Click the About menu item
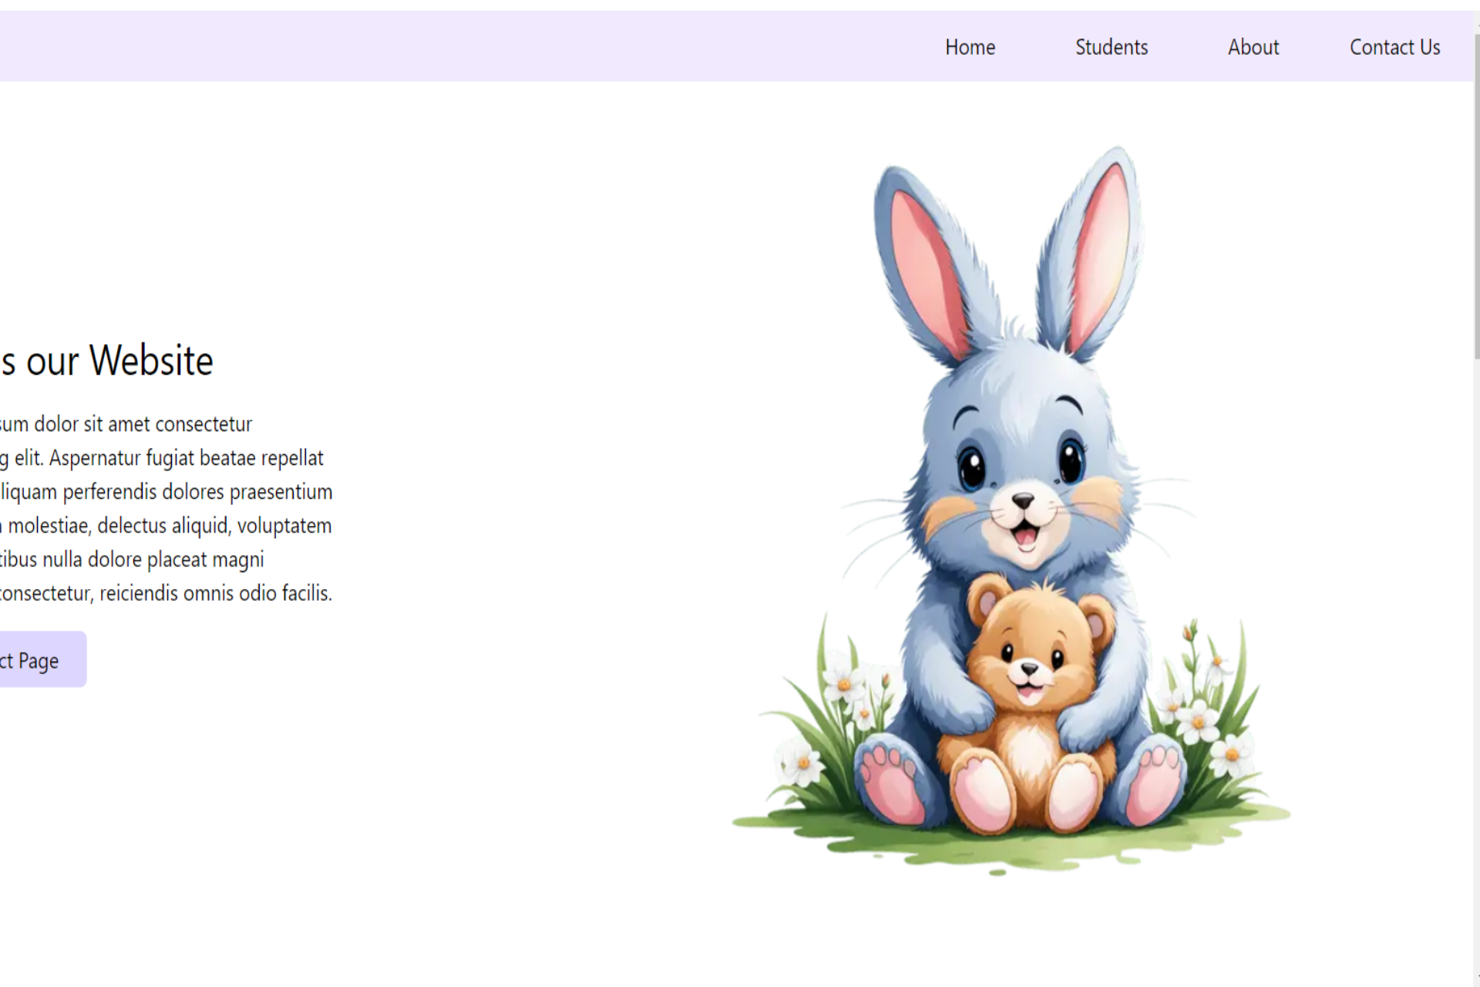Image resolution: width=1480 pixels, height=987 pixels. [x=1253, y=47]
